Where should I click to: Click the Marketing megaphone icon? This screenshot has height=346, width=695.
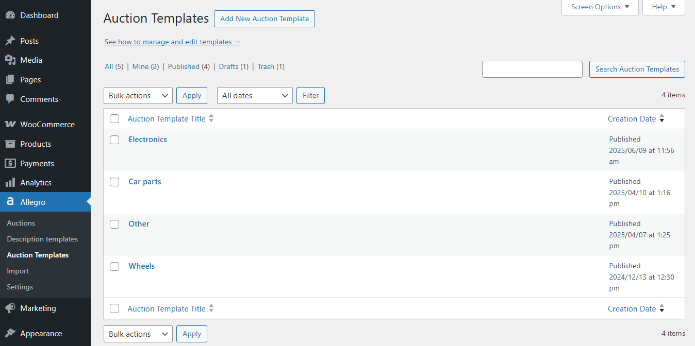(10, 308)
